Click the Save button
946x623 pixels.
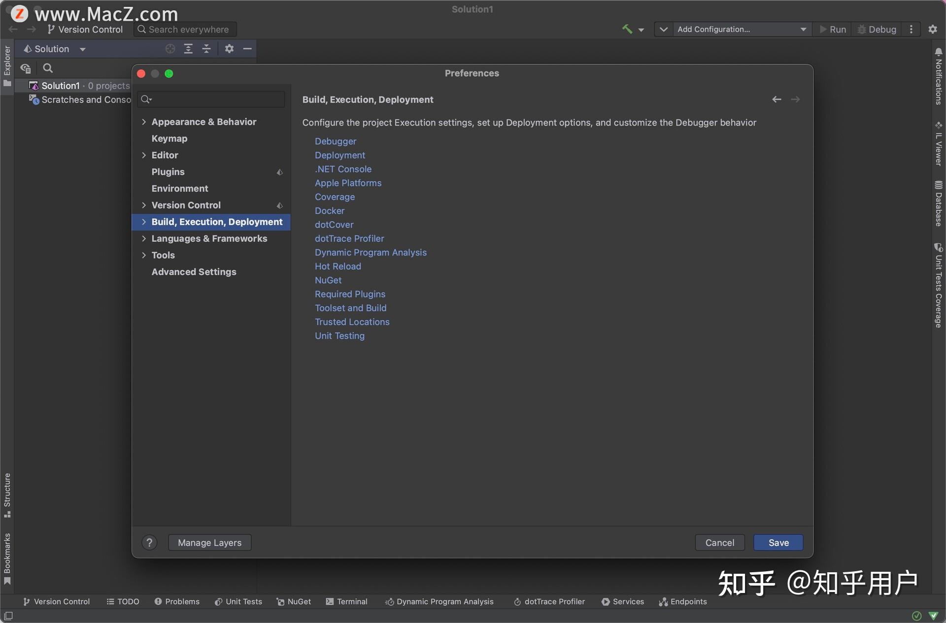[777, 542]
